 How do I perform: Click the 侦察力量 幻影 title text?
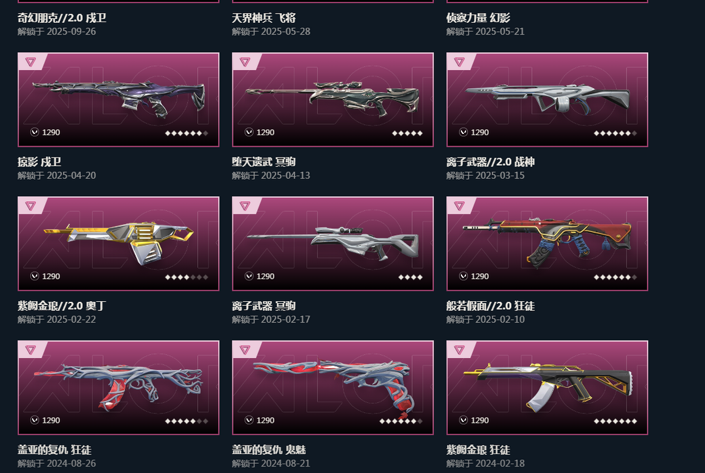pos(478,18)
